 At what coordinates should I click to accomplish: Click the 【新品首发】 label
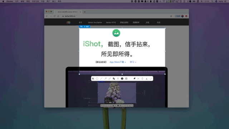tap(101, 62)
